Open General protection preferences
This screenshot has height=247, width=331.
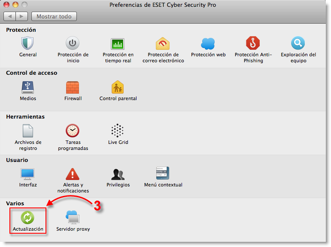tap(28, 44)
